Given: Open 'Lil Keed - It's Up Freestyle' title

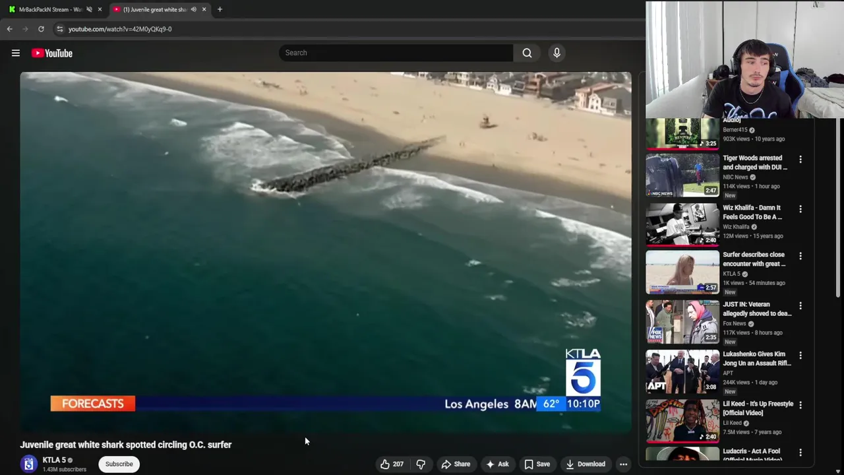Looking at the screenshot, I should tap(758, 408).
